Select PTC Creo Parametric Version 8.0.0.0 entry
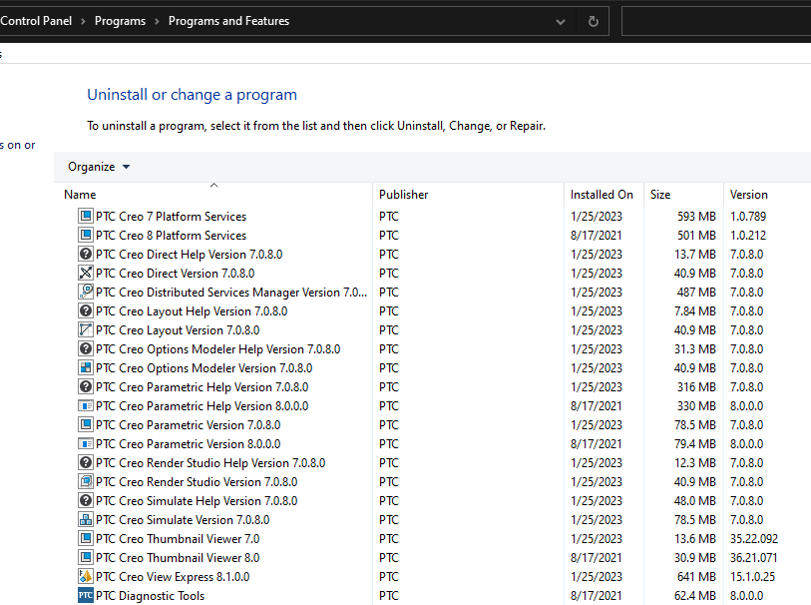The image size is (811, 605). coord(188,444)
